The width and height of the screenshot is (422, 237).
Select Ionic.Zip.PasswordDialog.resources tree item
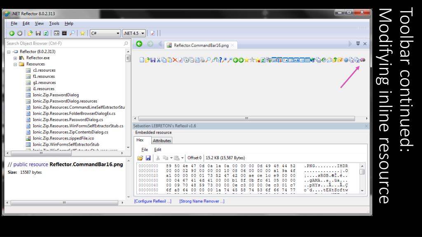tap(65, 101)
